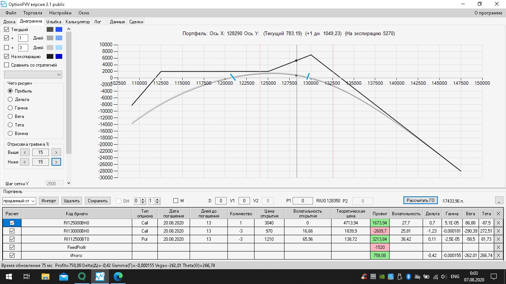Click the safely remove hardware tray icon

(x=400, y=277)
